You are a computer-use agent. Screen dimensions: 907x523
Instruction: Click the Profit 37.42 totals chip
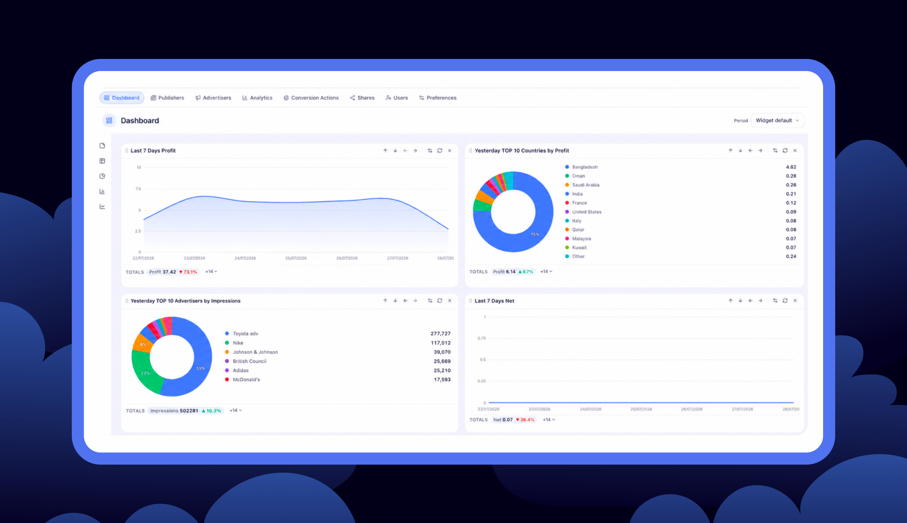(173, 272)
